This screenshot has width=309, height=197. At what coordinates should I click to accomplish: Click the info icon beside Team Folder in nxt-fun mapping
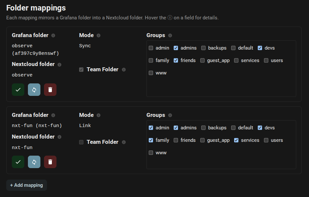(124, 142)
